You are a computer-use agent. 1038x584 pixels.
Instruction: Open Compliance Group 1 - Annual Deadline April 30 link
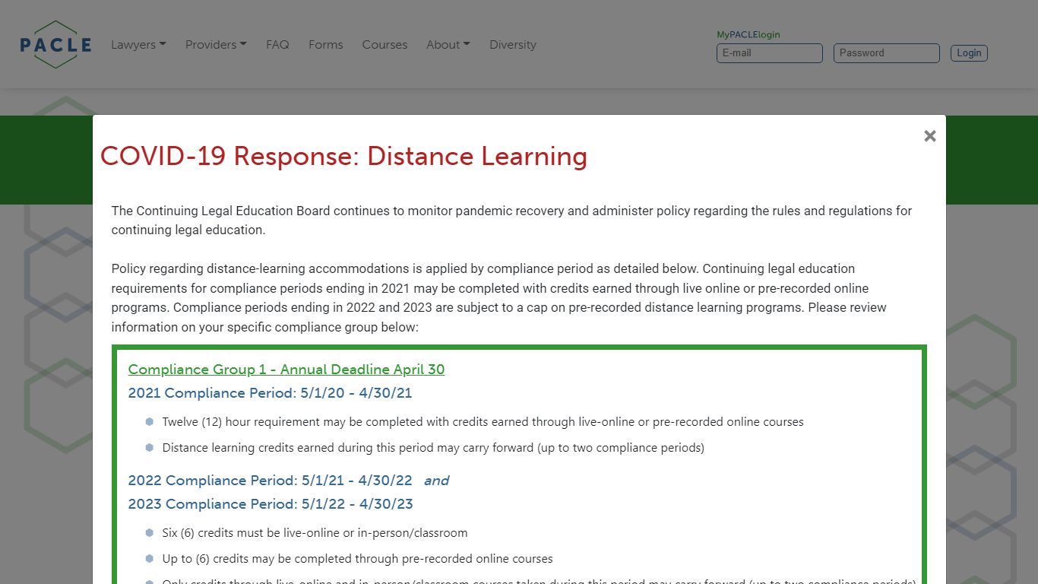point(286,370)
